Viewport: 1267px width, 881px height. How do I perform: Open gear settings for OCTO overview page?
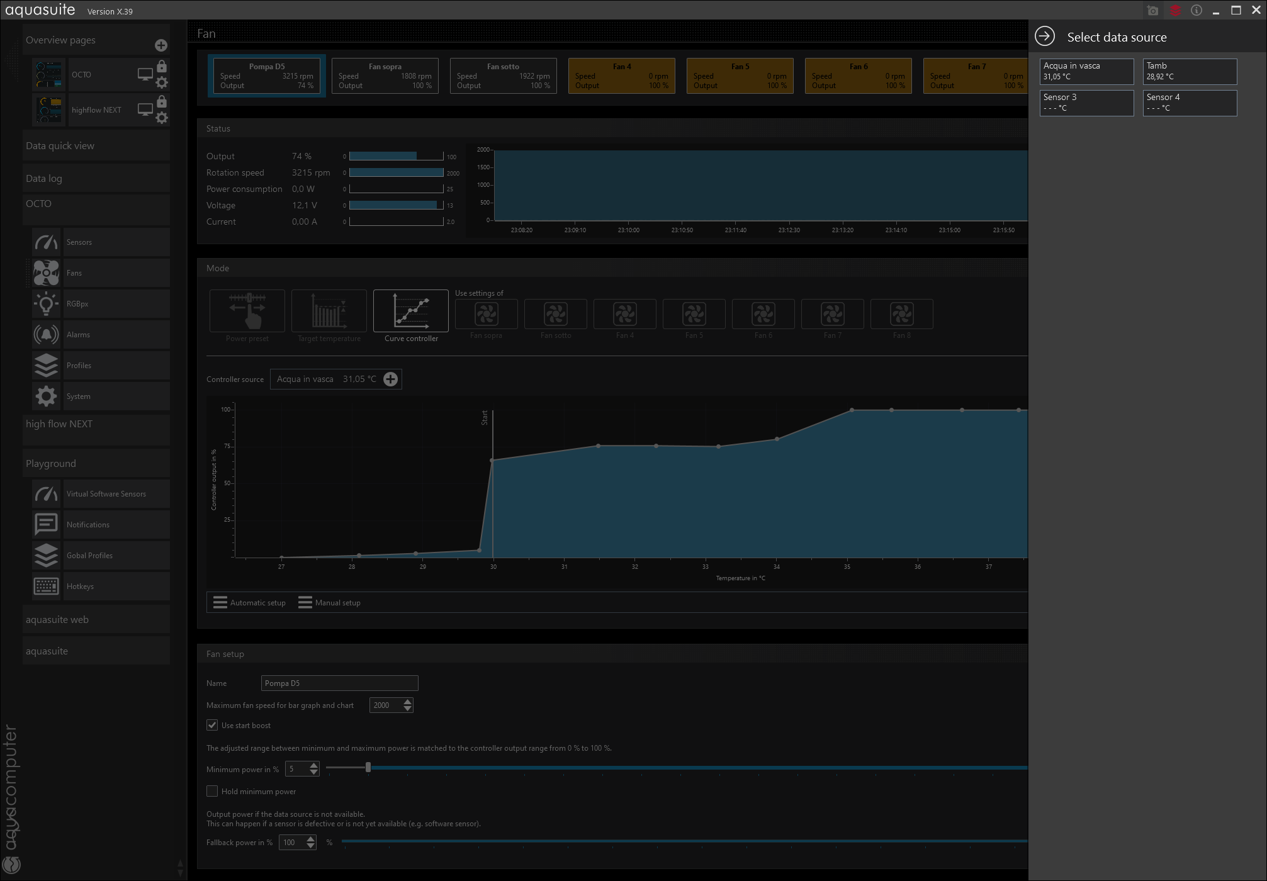click(x=162, y=82)
